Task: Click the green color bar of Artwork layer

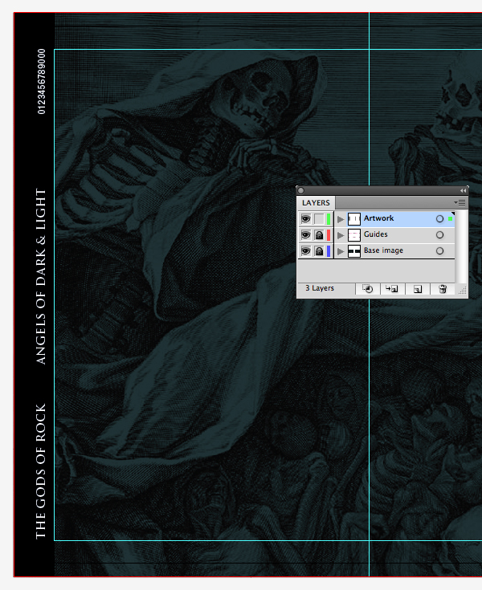Action: point(329,219)
